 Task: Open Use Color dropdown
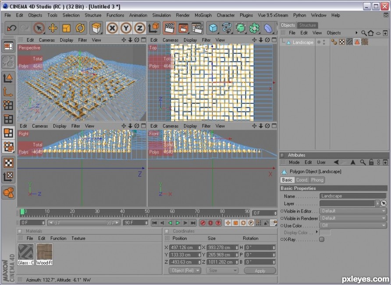353,225
